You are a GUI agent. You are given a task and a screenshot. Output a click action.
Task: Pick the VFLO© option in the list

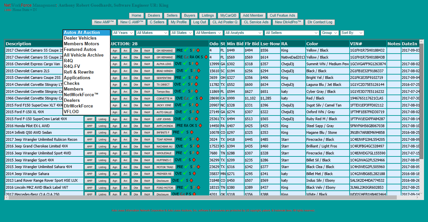coord(86,112)
